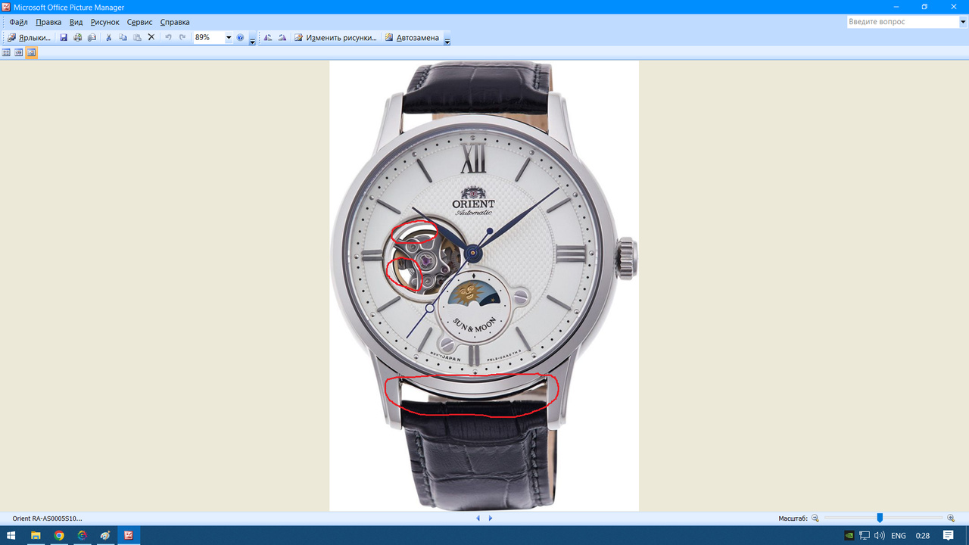This screenshot has height=545, width=969.
Task: Open the Paint palette app in taskbar
Action: click(105, 535)
